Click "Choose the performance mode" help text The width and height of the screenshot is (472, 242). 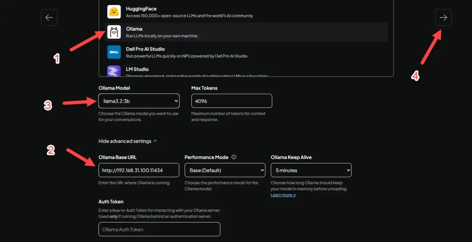pos(221,186)
